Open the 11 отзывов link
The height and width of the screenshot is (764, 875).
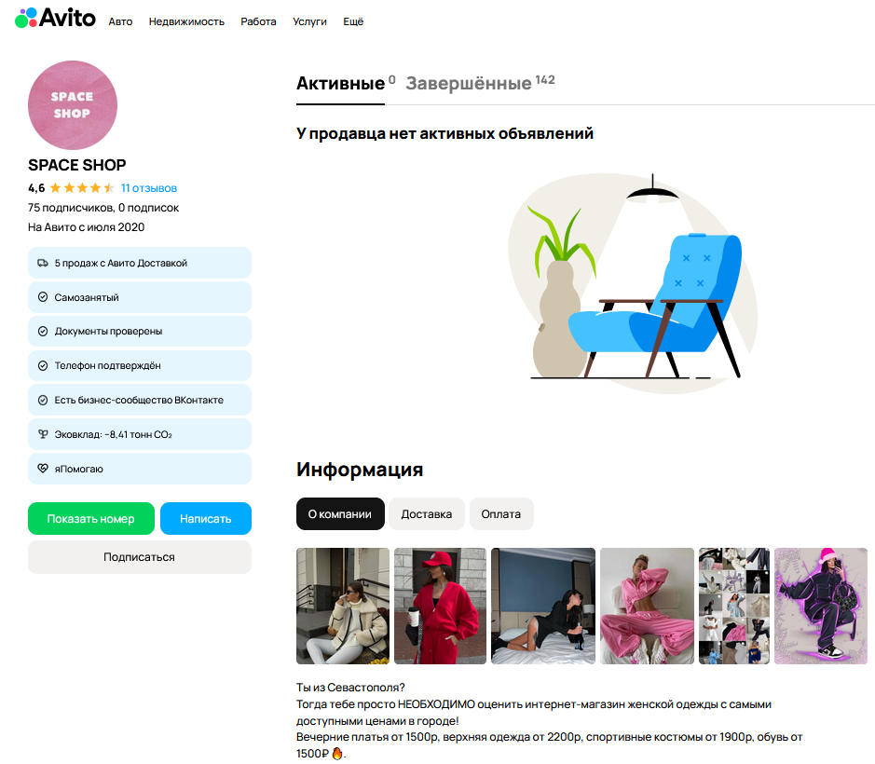(149, 188)
